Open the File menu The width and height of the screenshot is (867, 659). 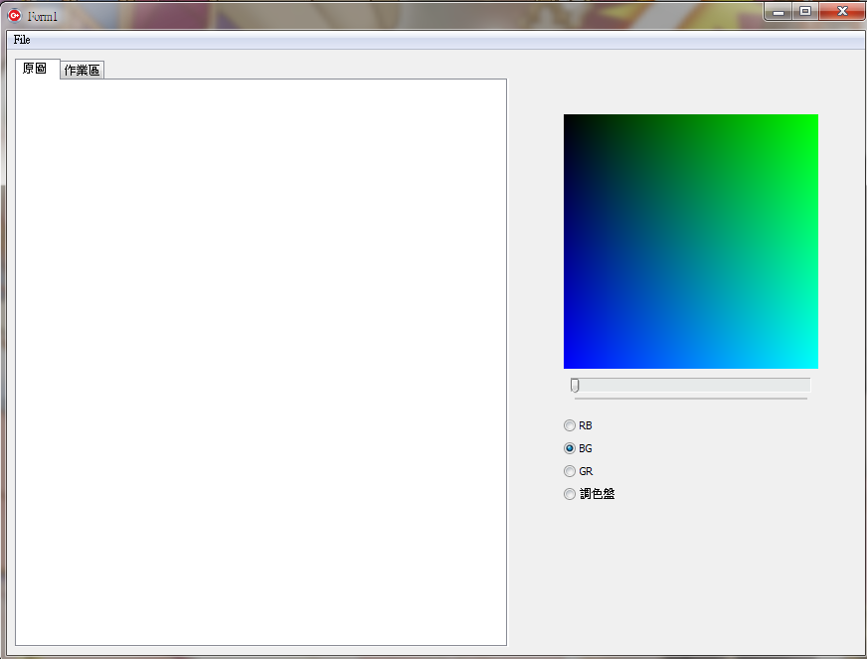coord(22,40)
